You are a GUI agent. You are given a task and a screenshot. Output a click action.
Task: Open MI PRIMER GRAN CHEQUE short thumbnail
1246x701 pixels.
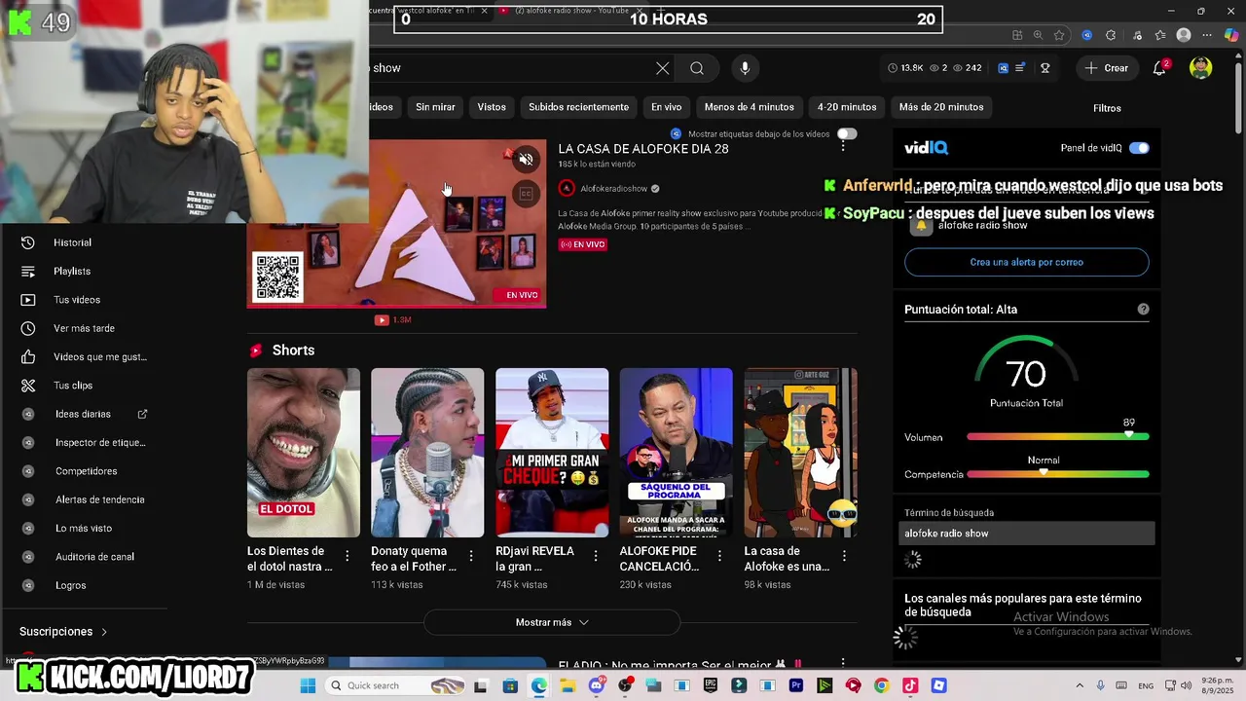tap(552, 453)
